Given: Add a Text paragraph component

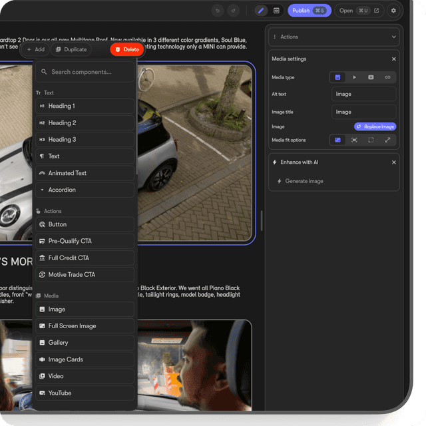Looking at the screenshot, I should 85,156.
